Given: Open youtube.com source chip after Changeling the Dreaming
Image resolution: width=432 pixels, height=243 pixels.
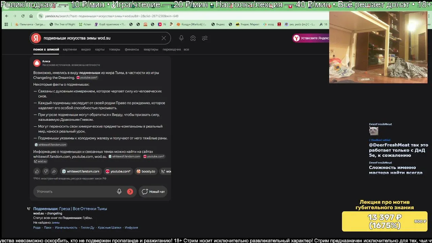Looking at the screenshot, I should click(x=87, y=78).
